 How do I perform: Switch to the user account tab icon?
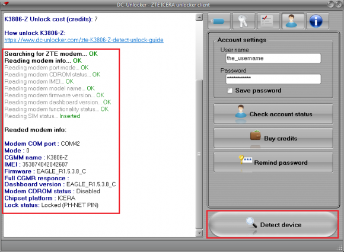(x=293, y=21)
